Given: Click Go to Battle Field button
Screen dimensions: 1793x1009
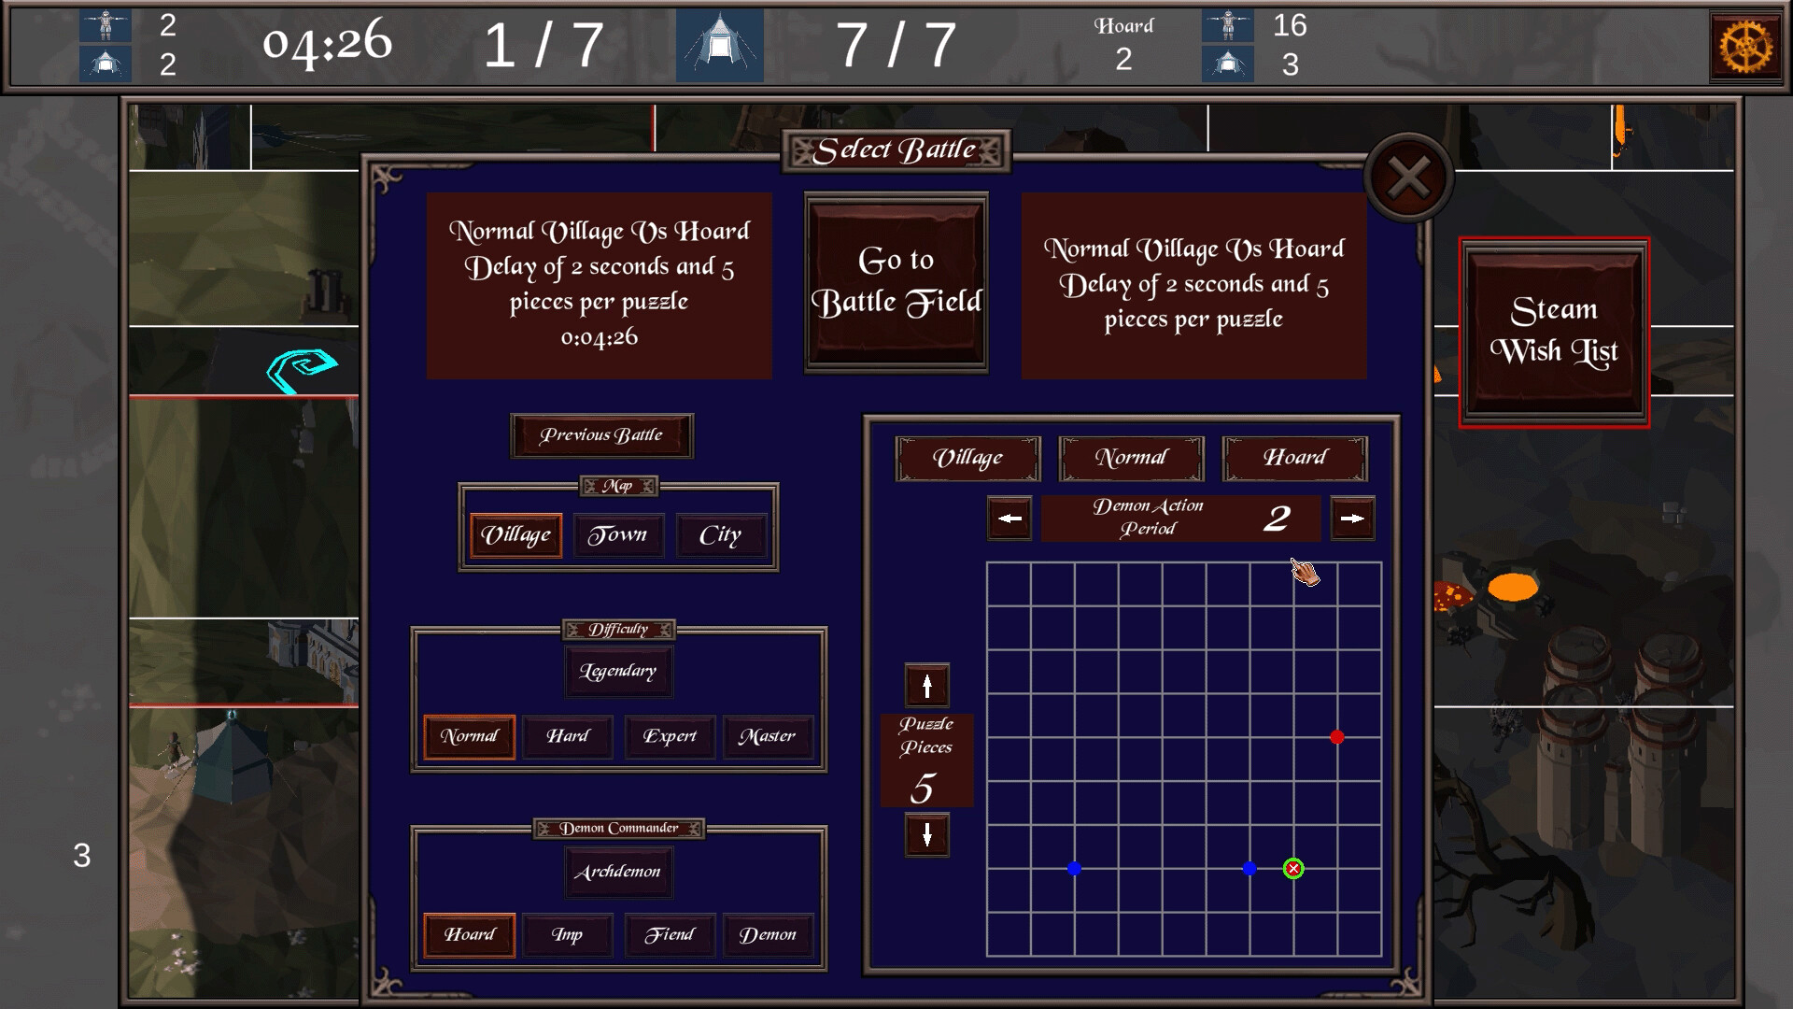Looking at the screenshot, I should (896, 281).
